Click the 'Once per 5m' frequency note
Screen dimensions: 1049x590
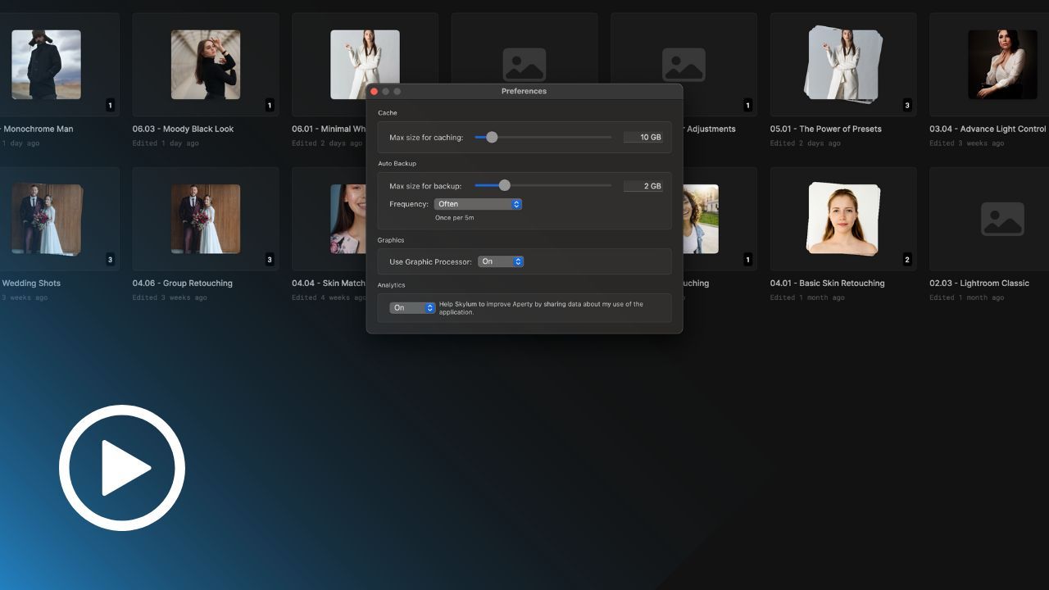[454, 218]
